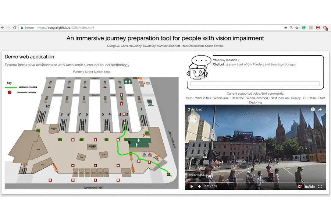Enter fullscreen mode on the video
The image size is (331, 221).
point(320,186)
